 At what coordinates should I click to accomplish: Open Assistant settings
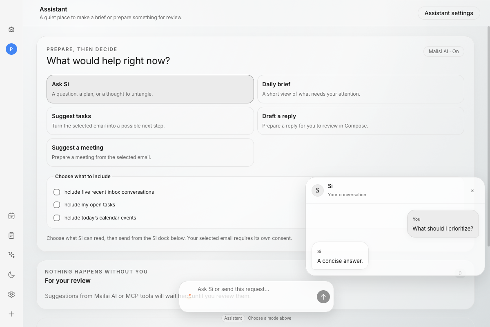[x=449, y=13]
